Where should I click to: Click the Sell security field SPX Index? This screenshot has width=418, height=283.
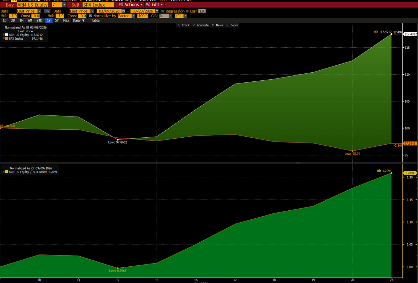pyautogui.click(x=98, y=5)
